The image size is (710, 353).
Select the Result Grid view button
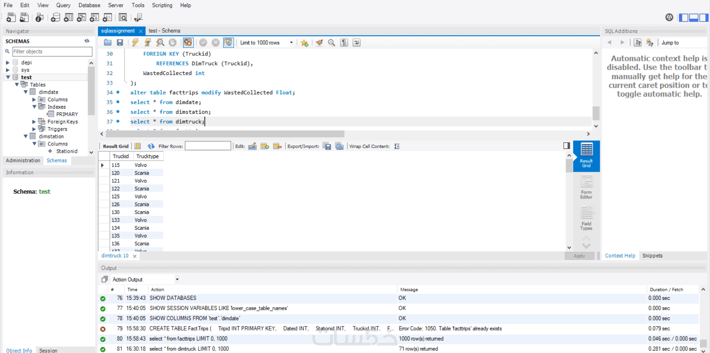click(x=586, y=156)
